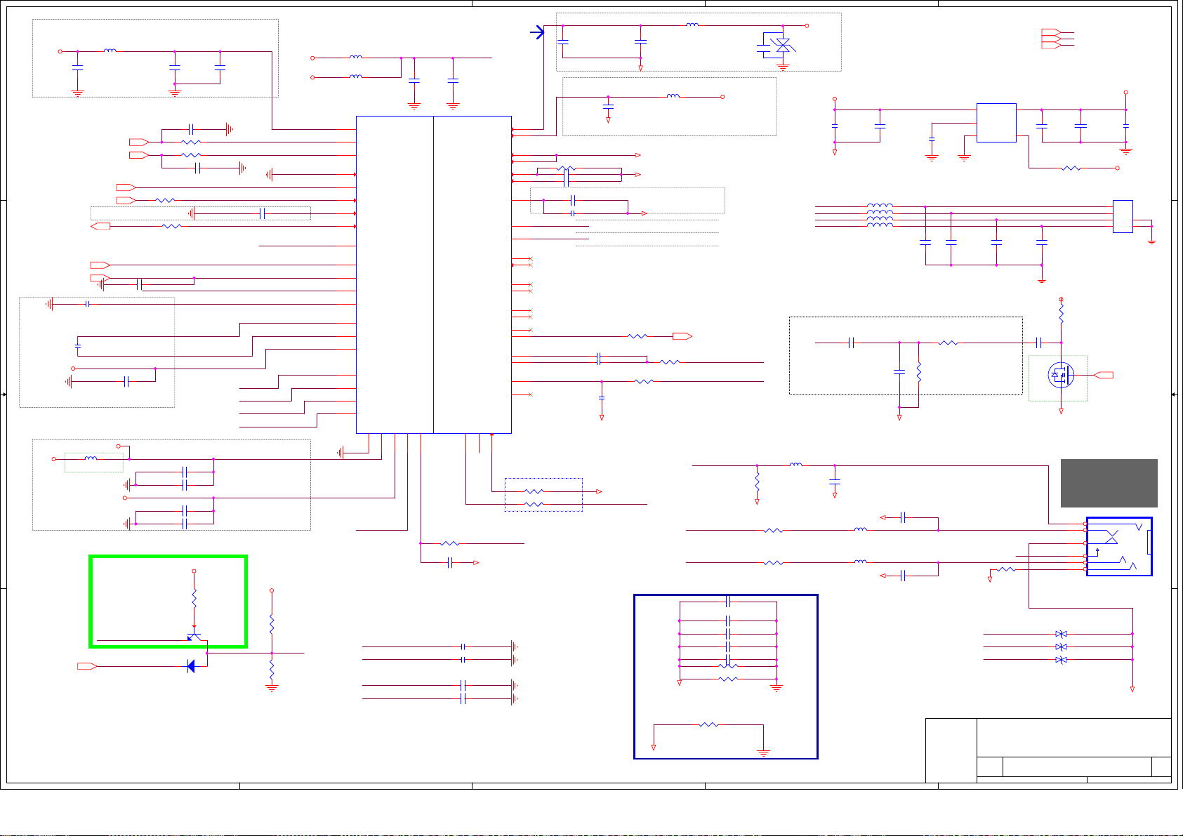
Task: Select the MOSFET transistor symbol
Action: point(1061,375)
